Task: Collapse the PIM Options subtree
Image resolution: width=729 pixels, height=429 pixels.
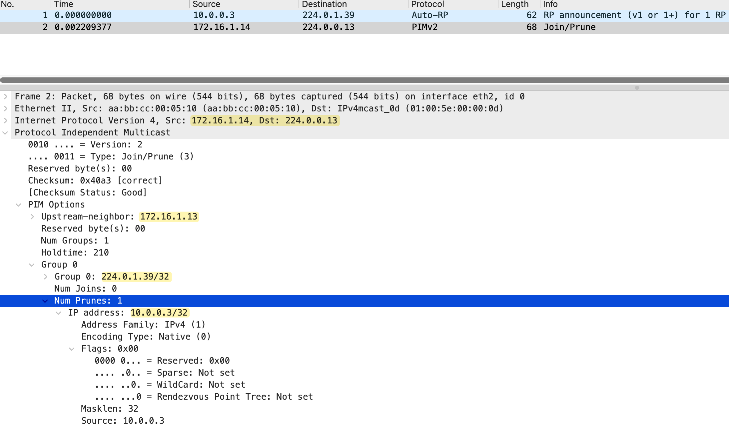Action: (19, 205)
